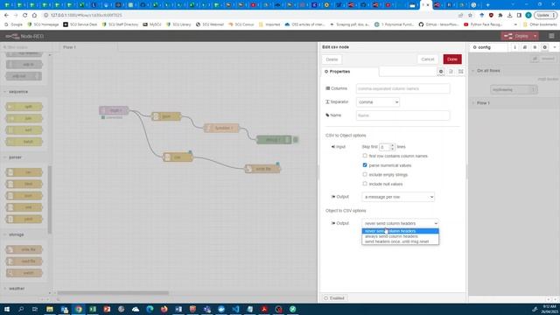Screen dimensions: 560x315
Task: Click the Done button
Action: tap(452, 59)
